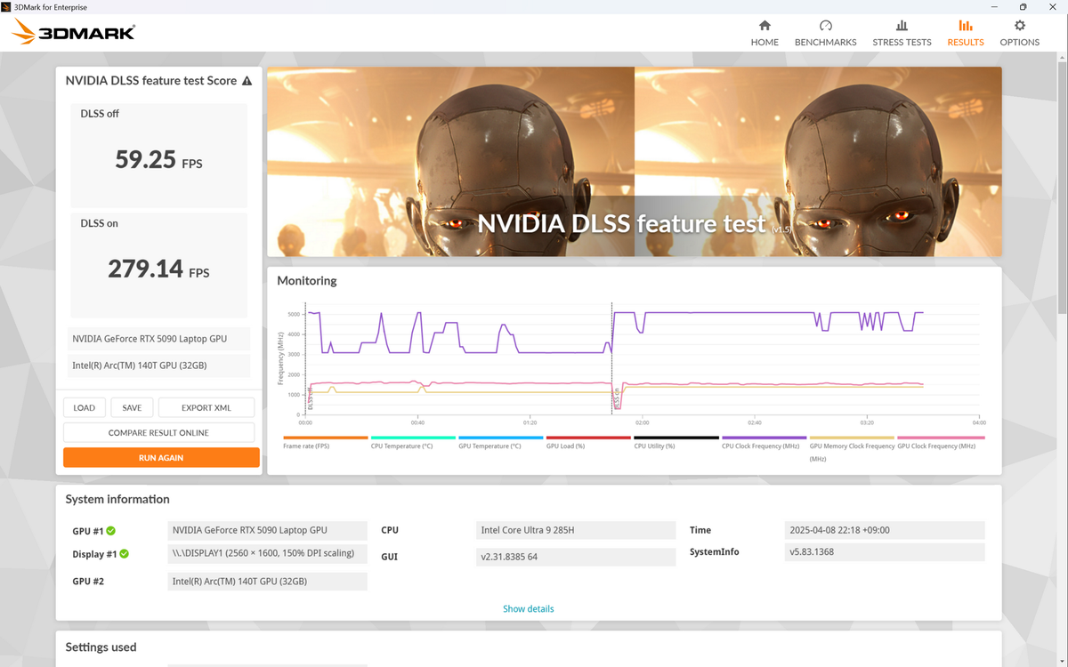Click the 3DMark title bar app icon

7,6
